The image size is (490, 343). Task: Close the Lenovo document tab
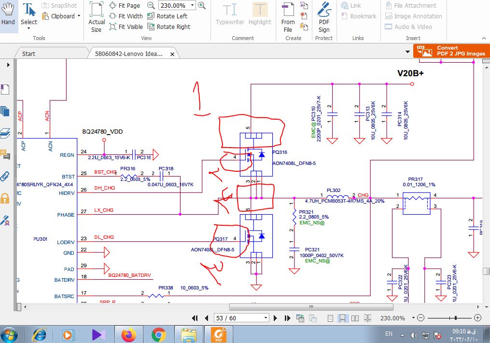[x=172, y=54]
